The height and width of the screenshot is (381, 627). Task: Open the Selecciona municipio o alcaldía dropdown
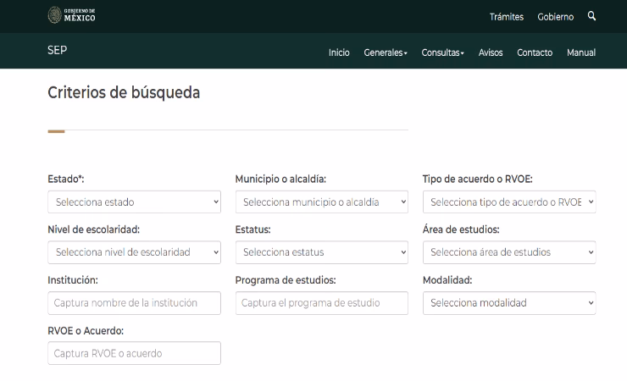click(322, 202)
